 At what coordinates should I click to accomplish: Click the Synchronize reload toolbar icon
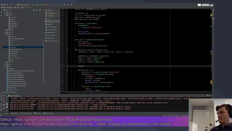7,5
